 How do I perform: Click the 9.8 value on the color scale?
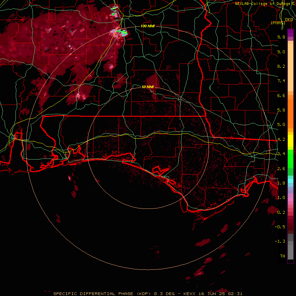281,37
